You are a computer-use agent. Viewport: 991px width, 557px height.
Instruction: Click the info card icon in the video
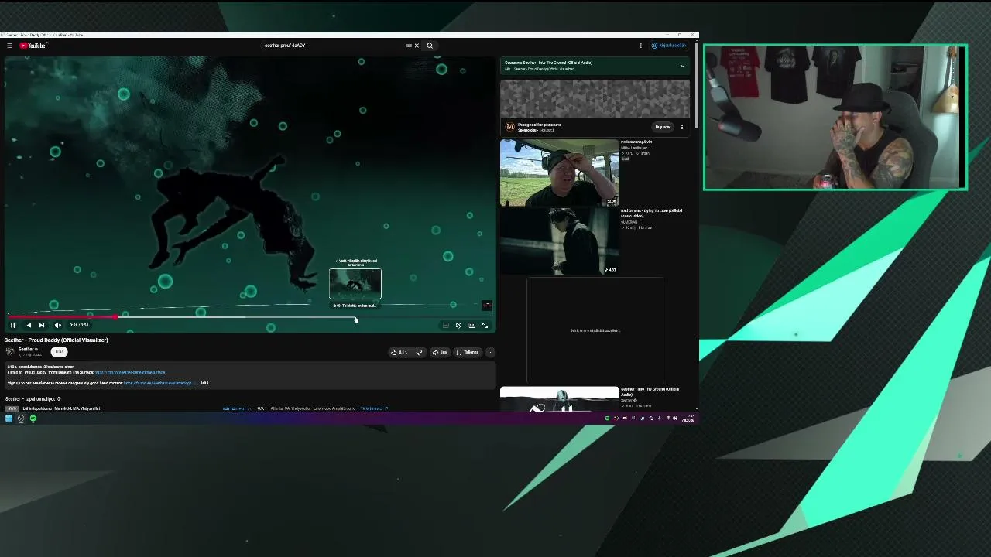point(487,306)
